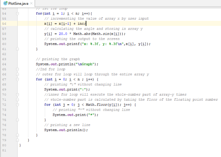Click the printf format string on line 60
This screenshot has height=157, width=221.
coord(103,44)
